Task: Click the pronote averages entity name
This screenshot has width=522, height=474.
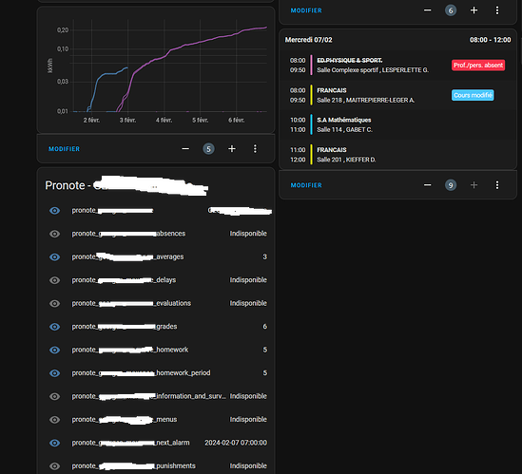Action: [127, 256]
